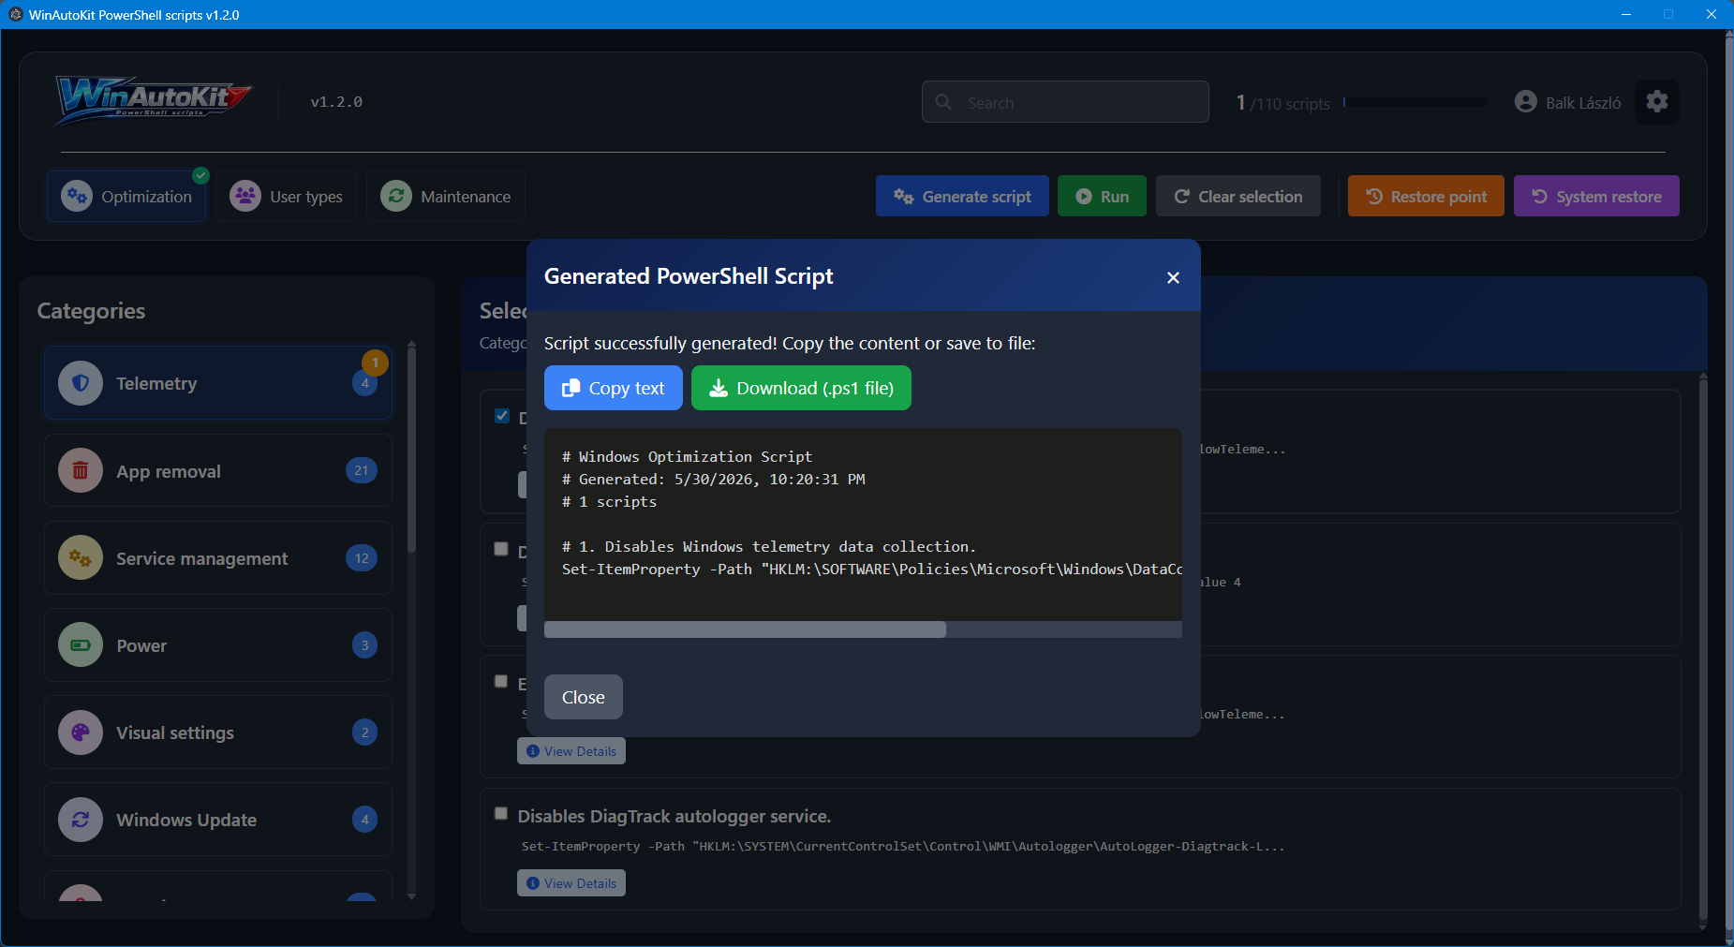The image size is (1734, 947).
Task: Switch to the User types tab
Action: pos(287,196)
